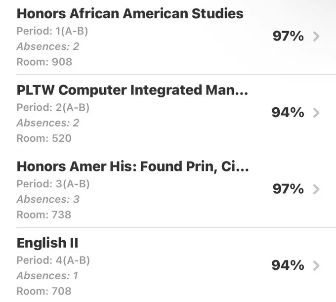Click Absences: 1 under English II
336x302 pixels.
click(47, 276)
